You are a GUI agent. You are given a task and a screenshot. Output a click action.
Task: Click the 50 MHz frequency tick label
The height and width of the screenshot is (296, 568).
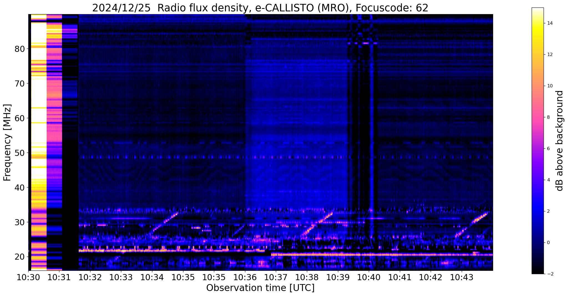[x=19, y=153]
